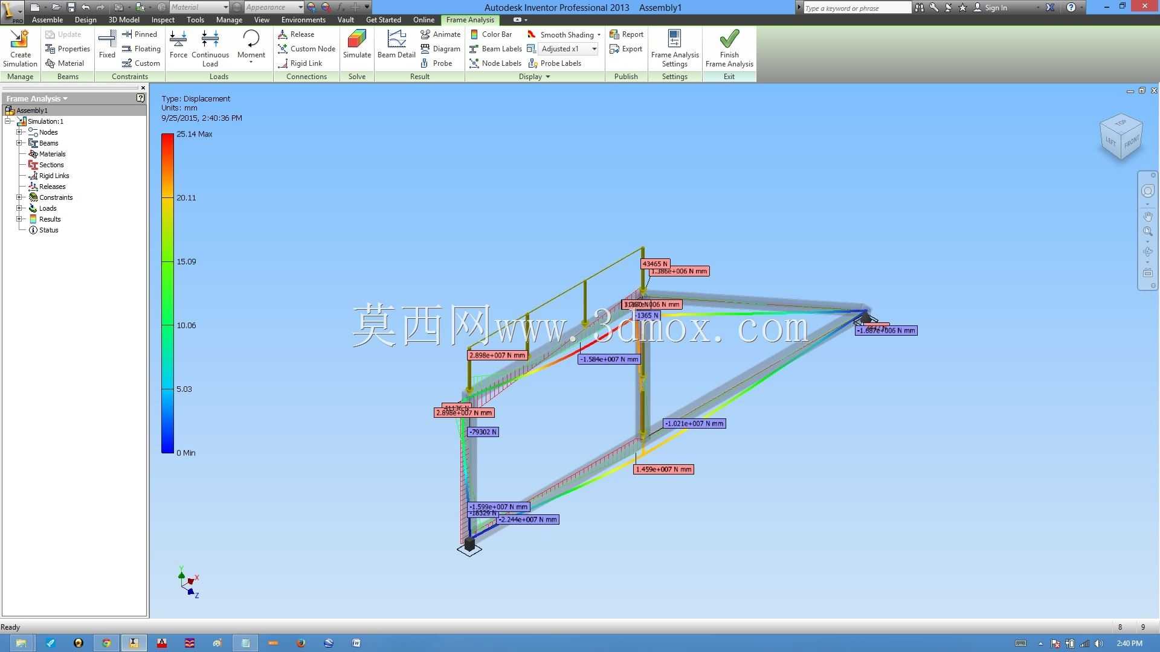
Task: Activate the Probe tool
Action: [436, 63]
